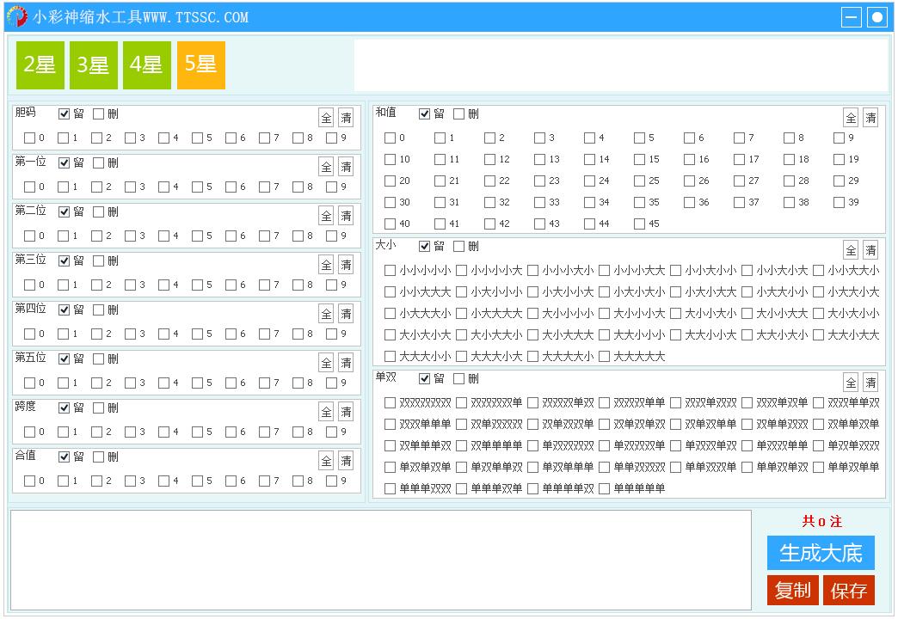Image resolution: width=898 pixels, height=619 pixels.
Task: Check digit 8 in 合值 row
Action: pyautogui.click(x=298, y=481)
